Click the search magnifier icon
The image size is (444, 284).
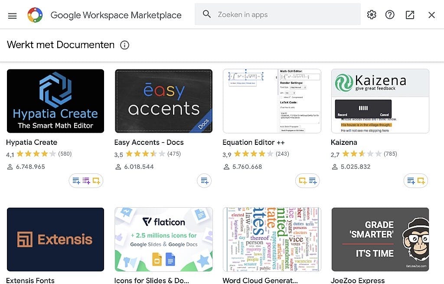[207, 14]
